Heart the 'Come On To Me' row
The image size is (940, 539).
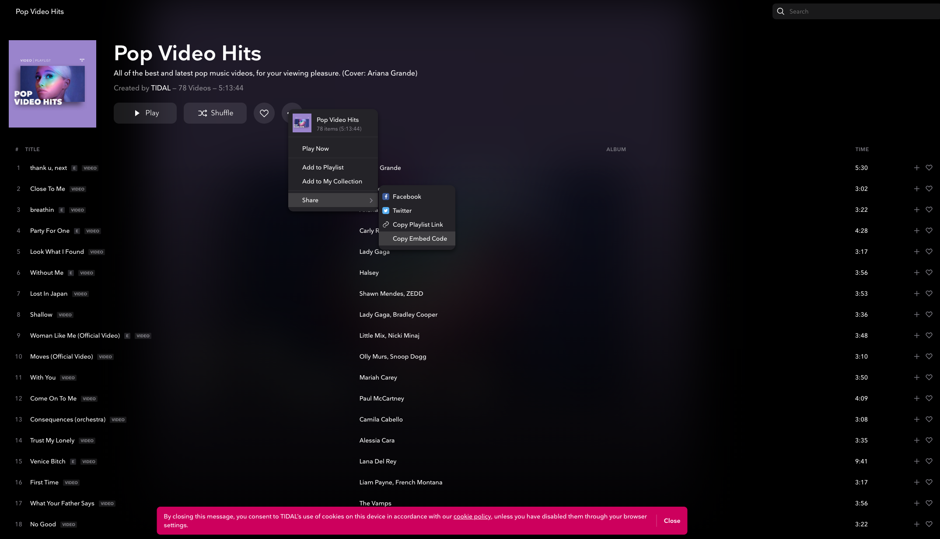point(929,398)
